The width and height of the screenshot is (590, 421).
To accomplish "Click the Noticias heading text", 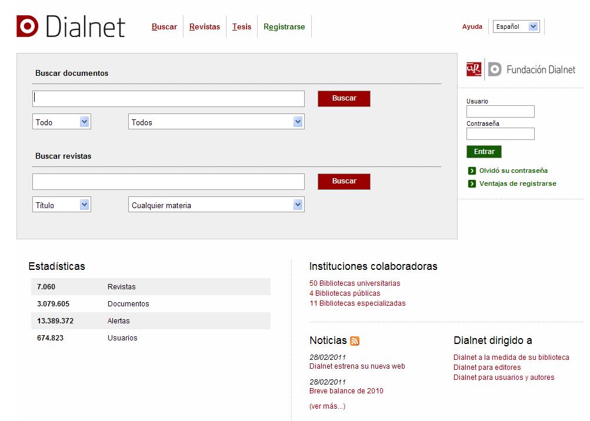I will point(328,340).
